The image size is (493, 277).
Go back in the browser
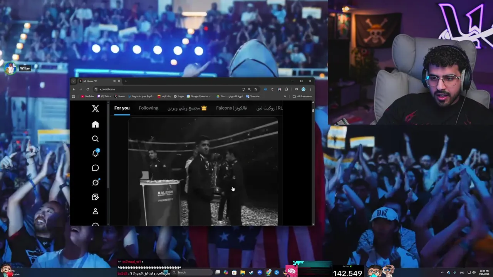point(74,89)
